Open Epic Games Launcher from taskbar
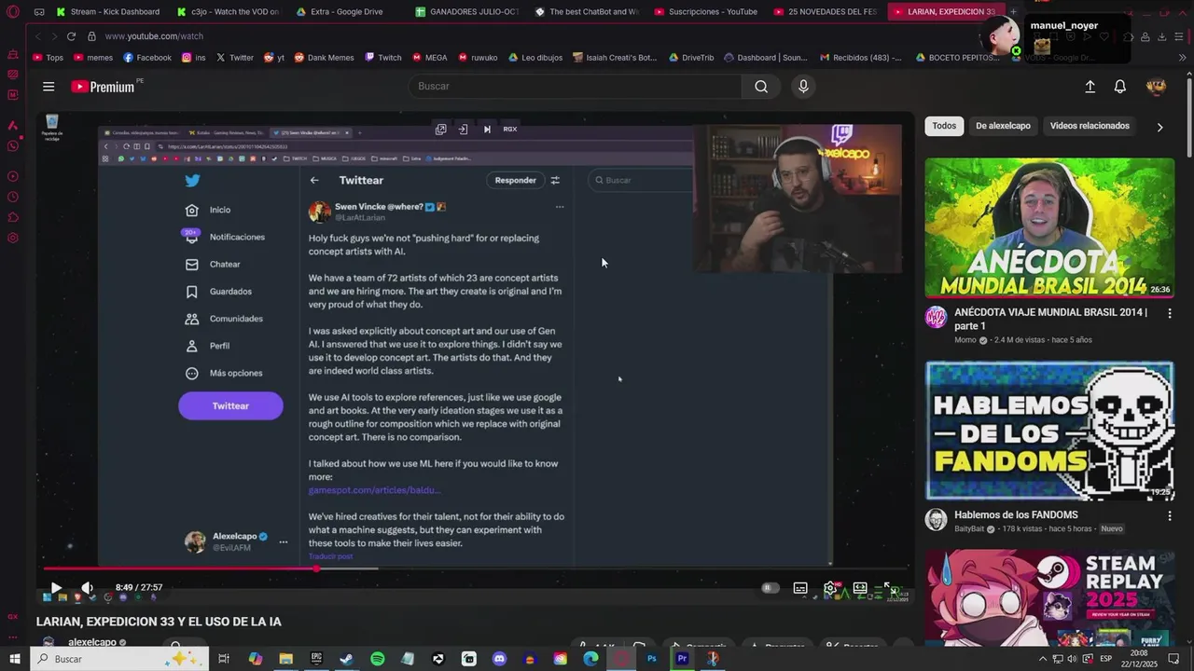The width and height of the screenshot is (1194, 671). tap(316, 659)
